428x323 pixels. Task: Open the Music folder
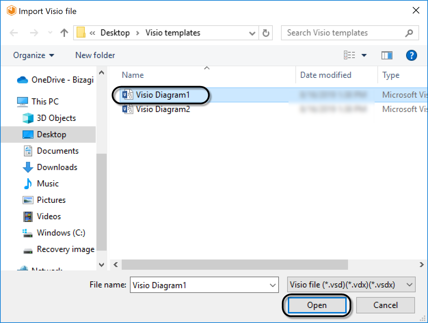(41, 184)
